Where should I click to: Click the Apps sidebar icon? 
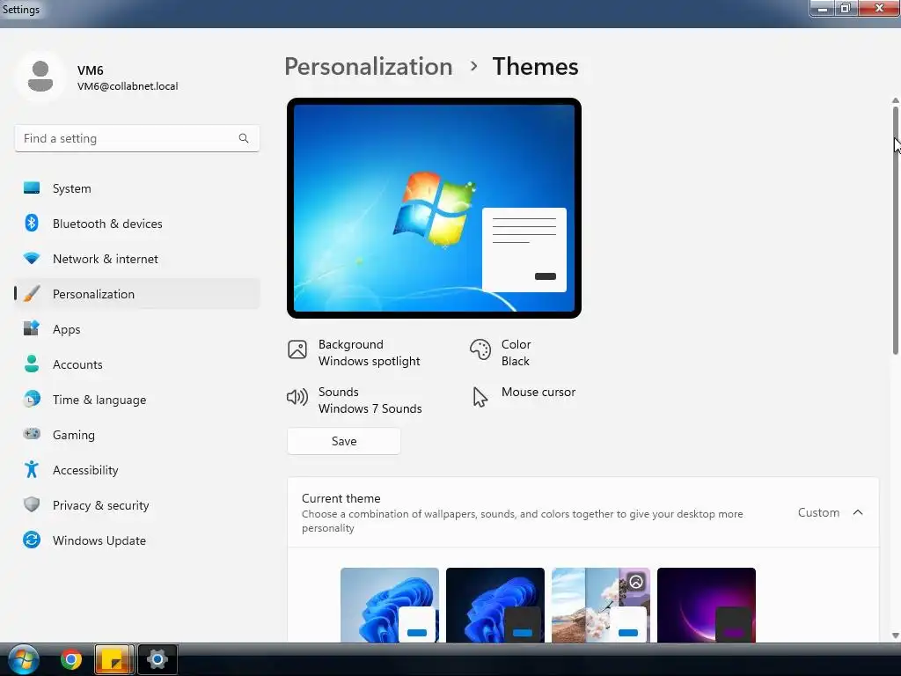[x=32, y=328]
